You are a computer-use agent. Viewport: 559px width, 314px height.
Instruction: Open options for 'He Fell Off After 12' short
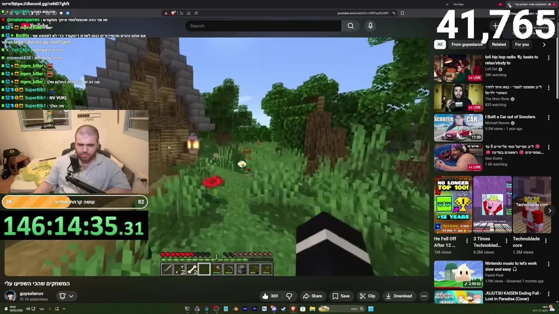tap(467, 240)
